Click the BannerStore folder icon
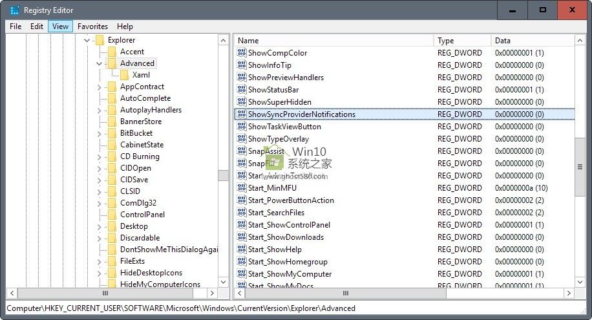Viewport: 592px width, 320px height. click(112, 122)
